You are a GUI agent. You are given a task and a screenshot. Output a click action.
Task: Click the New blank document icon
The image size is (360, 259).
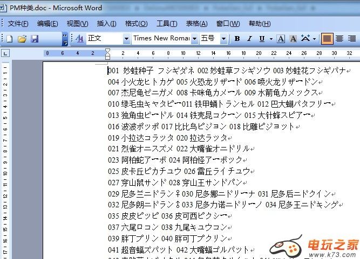9,39
